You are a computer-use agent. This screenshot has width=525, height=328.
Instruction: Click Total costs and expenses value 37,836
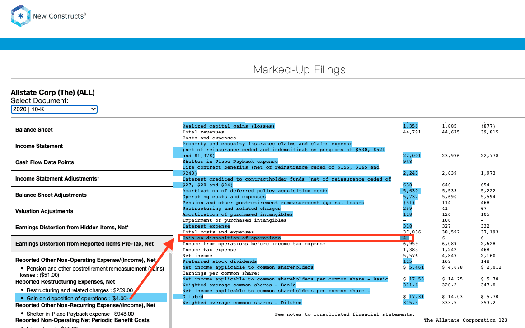[412, 232]
